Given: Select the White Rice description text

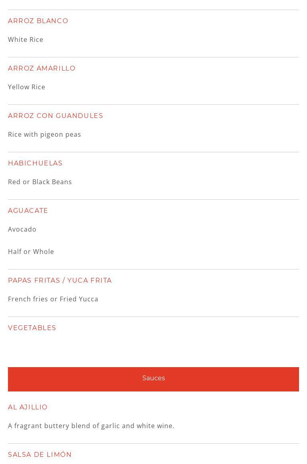Looking at the screenshot, I should click(x=26, y=39).
